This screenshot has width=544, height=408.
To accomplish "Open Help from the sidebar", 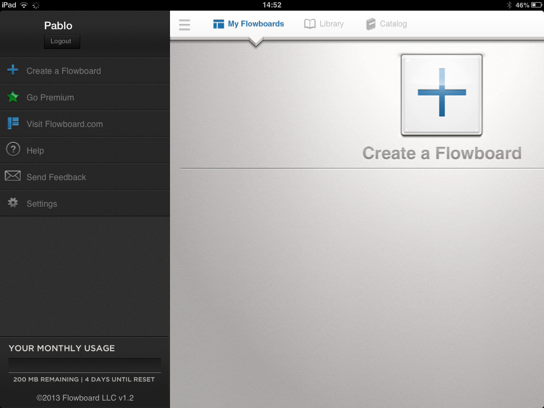I will point(35,150).
